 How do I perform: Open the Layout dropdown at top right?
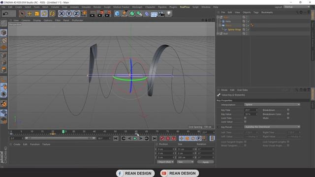(297, 7)
